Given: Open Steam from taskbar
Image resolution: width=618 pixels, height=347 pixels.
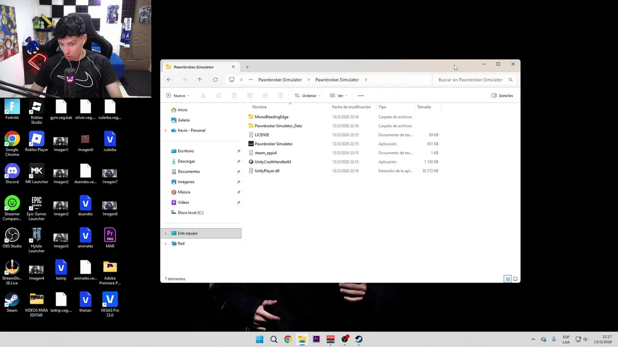Looking at the screenshot, I should coord(359,339).
